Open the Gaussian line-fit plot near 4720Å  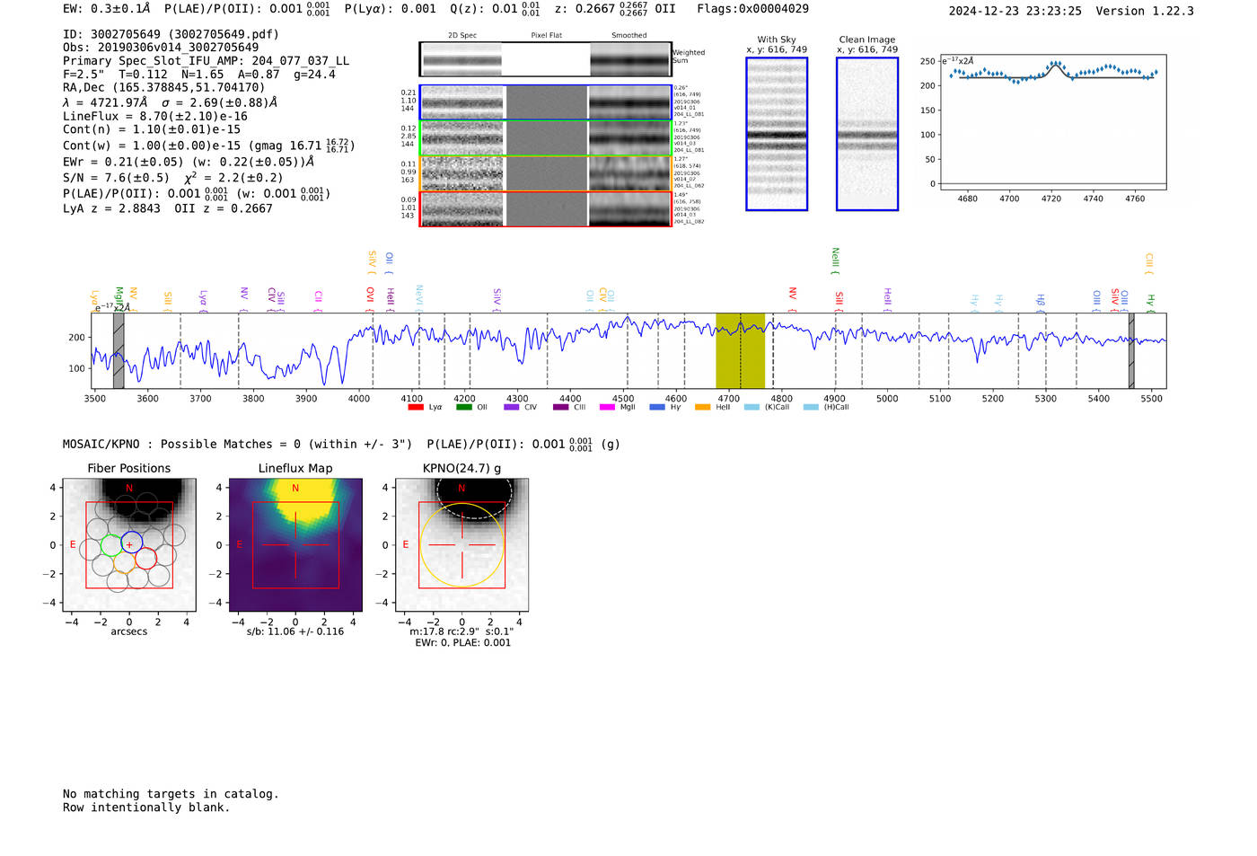[1053, 123]
